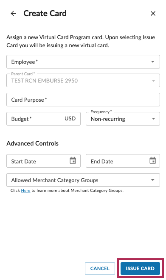Click the Advanced Controls heading
166x280 pixels.
[32, 143]
